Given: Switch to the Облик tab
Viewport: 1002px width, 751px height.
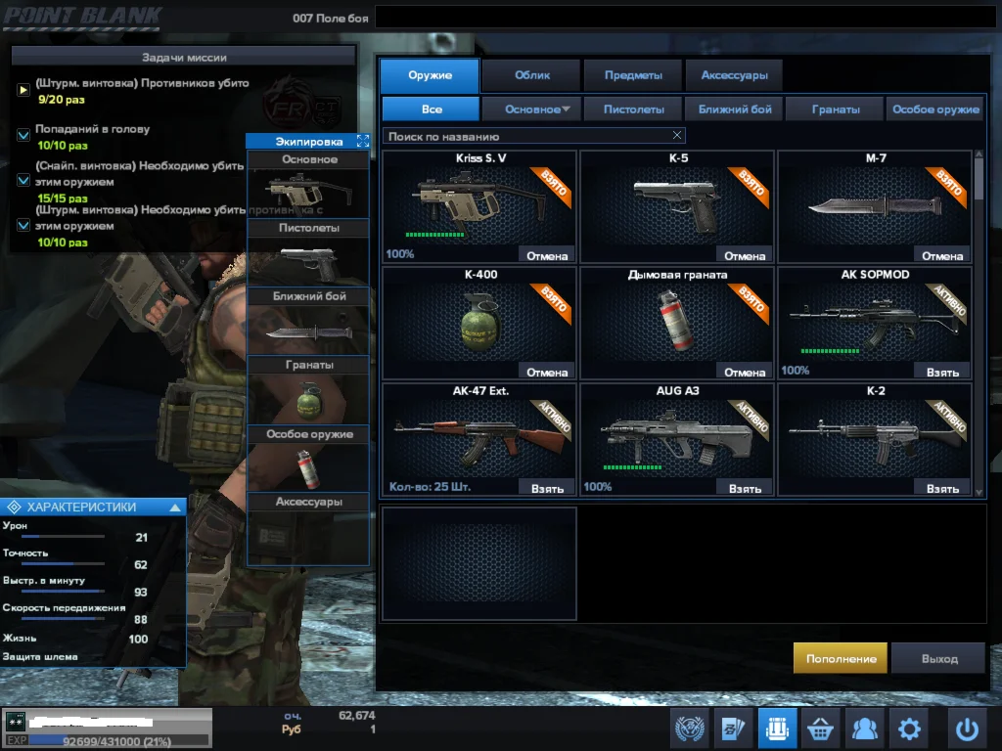Looking at the screenshot, I should coord(531,75).
